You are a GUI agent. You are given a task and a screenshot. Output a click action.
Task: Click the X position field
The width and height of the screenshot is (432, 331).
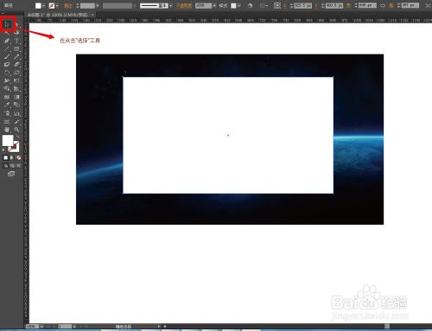pyautogui.click(x=303, y=5)
